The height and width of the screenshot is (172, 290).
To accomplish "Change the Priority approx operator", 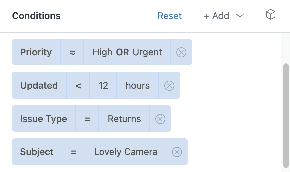I will 72,52.
